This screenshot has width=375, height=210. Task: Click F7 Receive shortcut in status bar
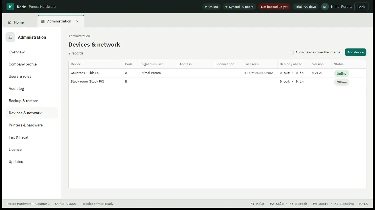[344, 204]
